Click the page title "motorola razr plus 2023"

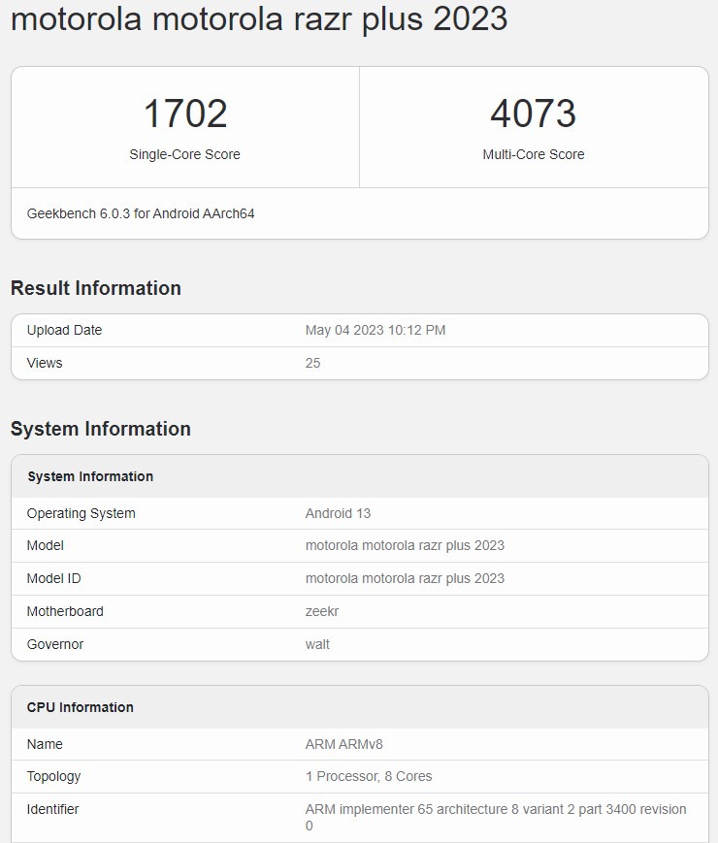(x=258, y=18)
